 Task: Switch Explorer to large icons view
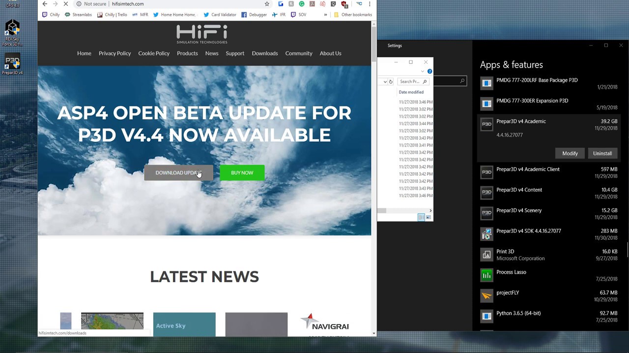429,217
